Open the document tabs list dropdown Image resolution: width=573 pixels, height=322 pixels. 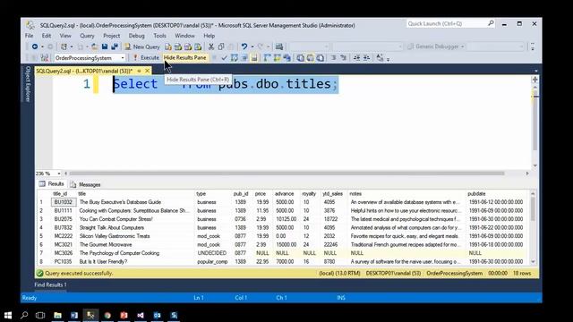(x=535, y=71)
